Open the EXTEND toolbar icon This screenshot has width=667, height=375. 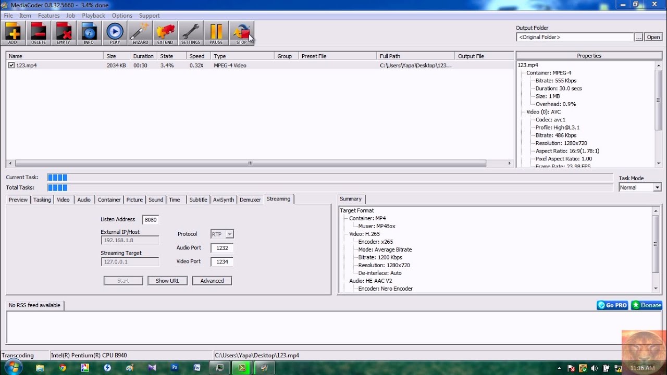[165, 33]
